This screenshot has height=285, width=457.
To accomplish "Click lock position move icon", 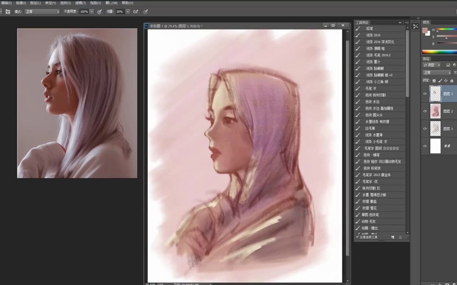I will [x=446, y=80].
